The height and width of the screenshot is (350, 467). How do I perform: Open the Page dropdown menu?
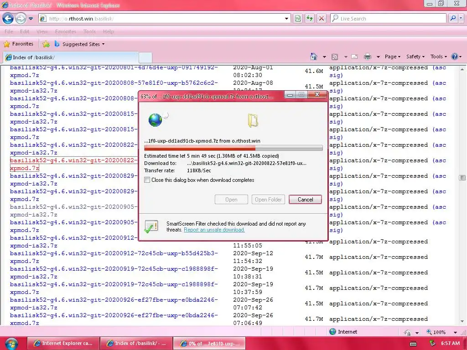[x=392, y=57]
